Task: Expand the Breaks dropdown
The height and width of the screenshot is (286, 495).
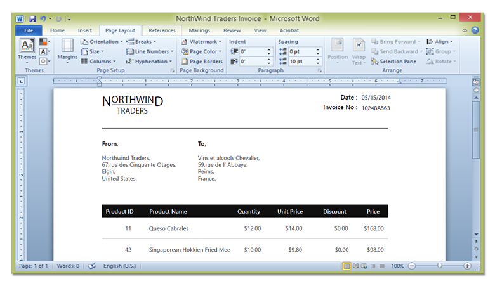Action: click(141, 42)
